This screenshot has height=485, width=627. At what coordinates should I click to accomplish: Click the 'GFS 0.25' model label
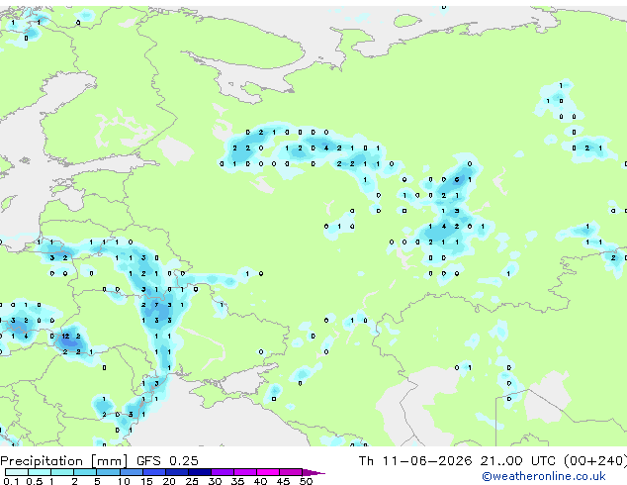167,461
